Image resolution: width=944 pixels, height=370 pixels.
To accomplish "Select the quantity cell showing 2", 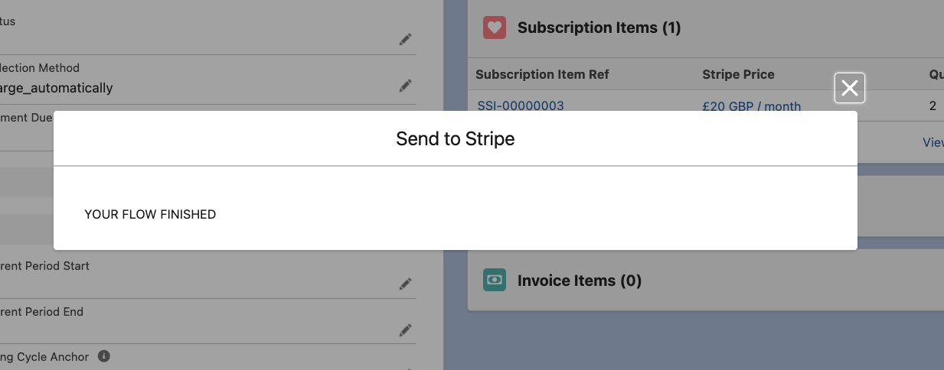I will (933, 105).
